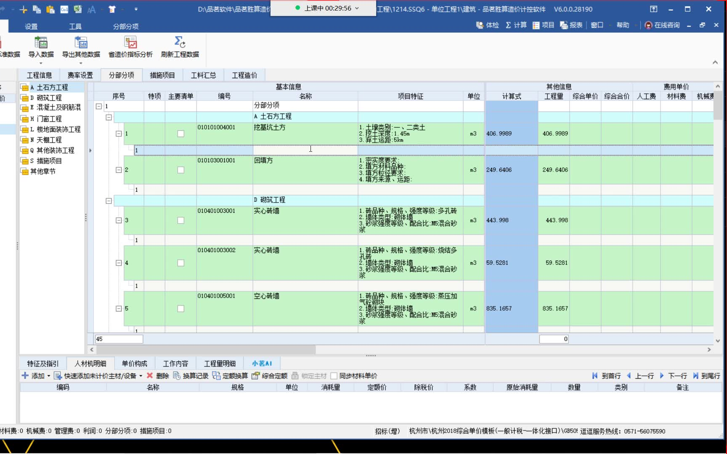Open 换算记录 conversion records
Viewport: 727px width, 454px height.
point(191,376)
